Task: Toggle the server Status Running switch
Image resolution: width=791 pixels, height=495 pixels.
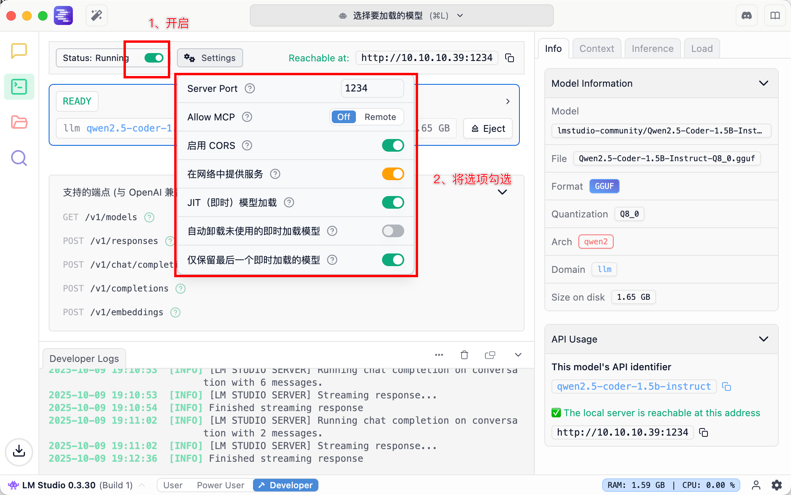Action: click(x=154, y=58)
